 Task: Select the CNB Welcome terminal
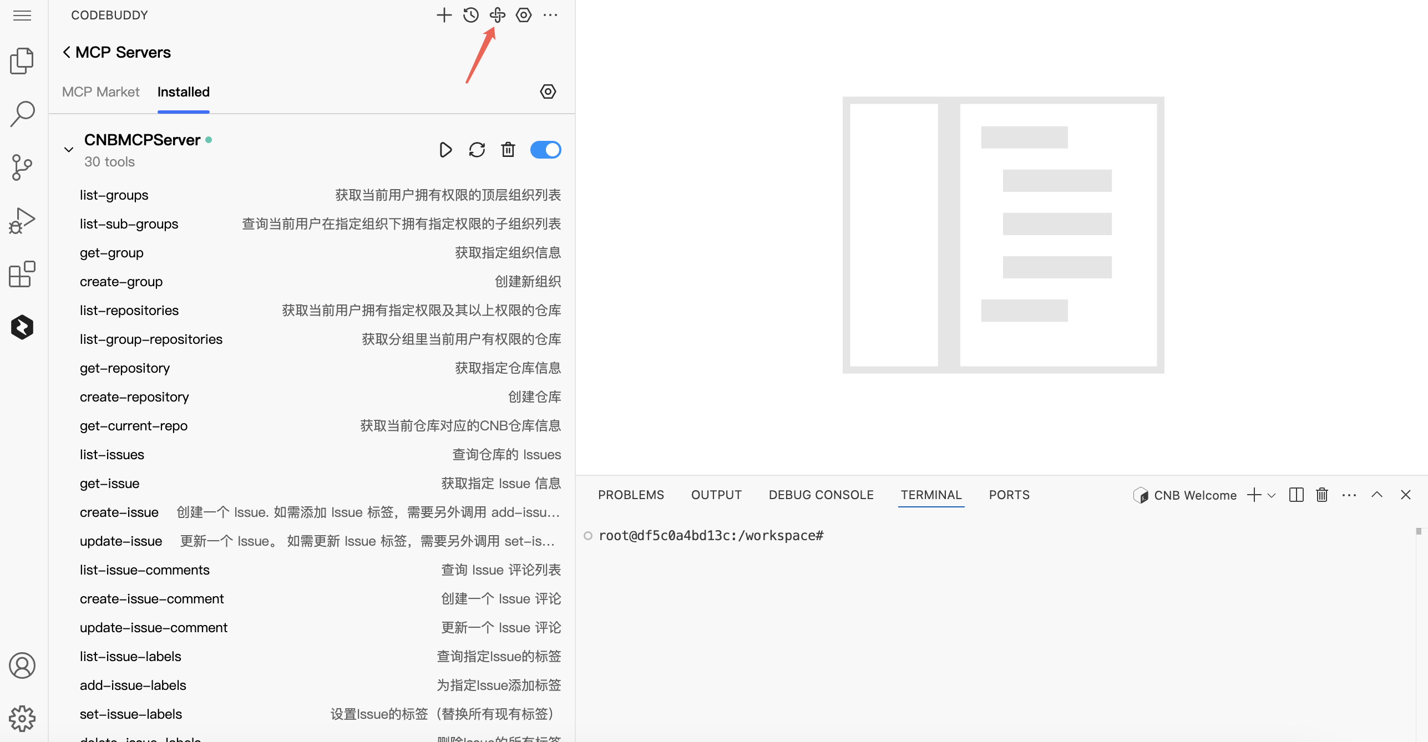tap(1185, 495)
